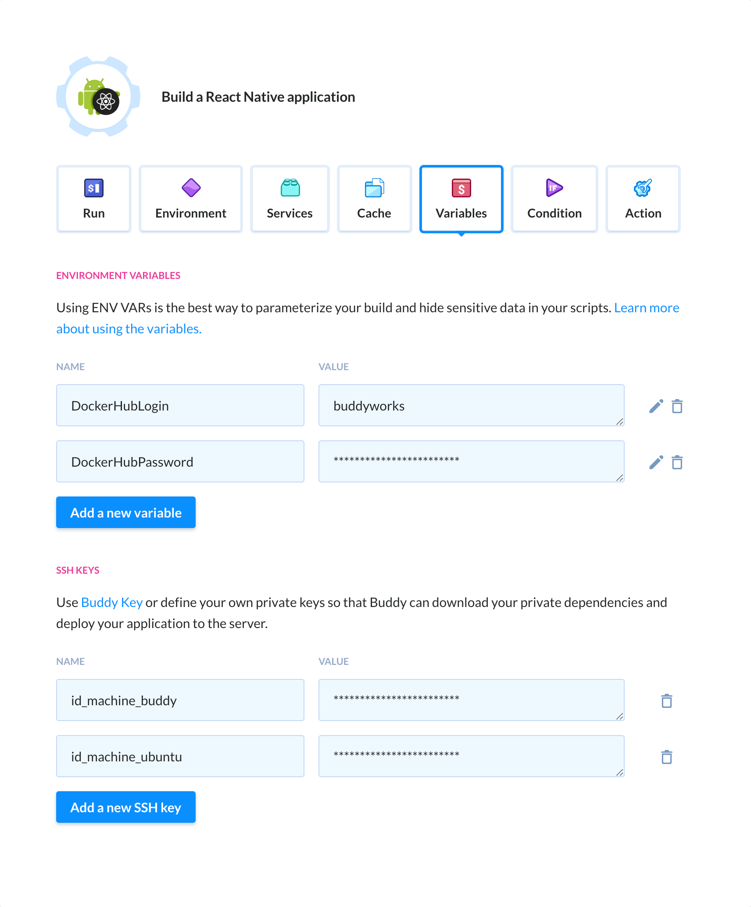Open the Cache tab
Viewport: 751px width, 907px height.
[x=374, y=199]
